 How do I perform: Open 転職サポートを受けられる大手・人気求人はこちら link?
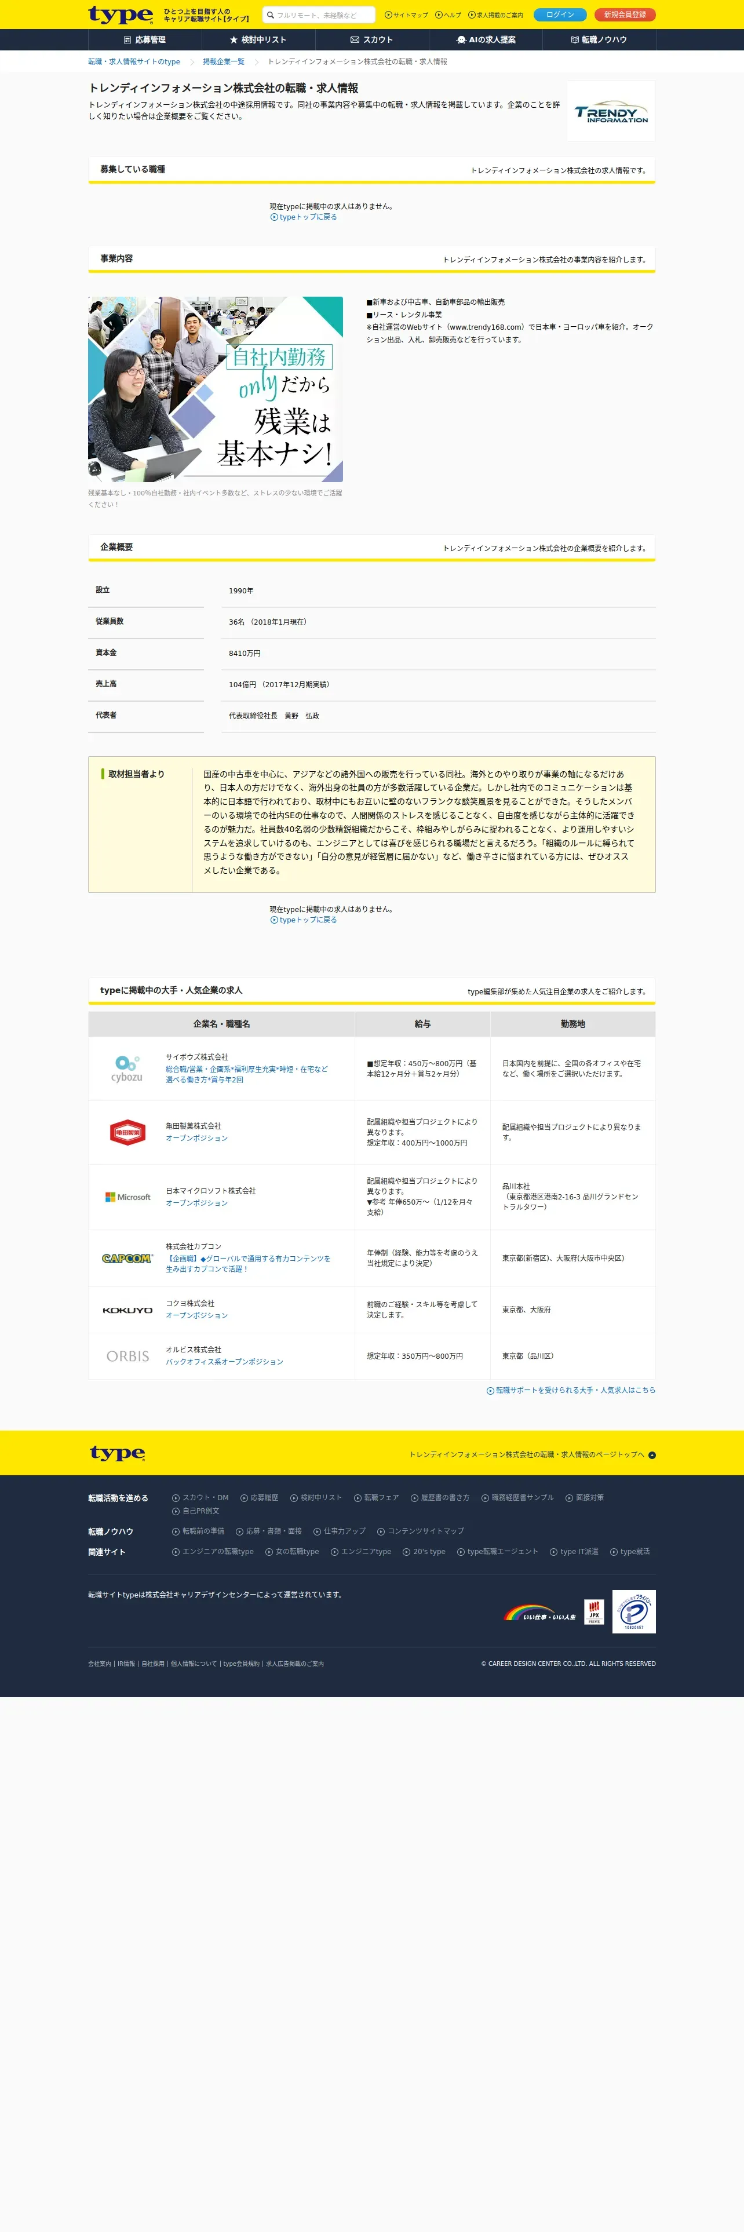[x=571, y=1391]
